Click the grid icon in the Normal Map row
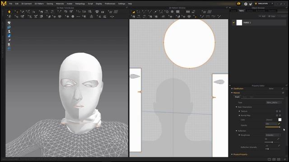The image size is (289, 162). 277,116
